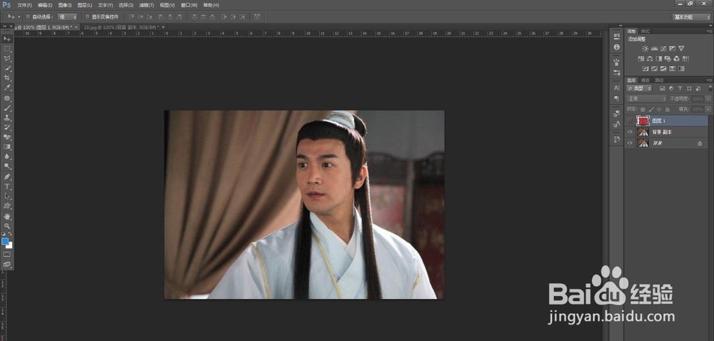This screenshot has height=341, width=714.
Task: Select the Quick Selection tool
Action: pos(7,68)
